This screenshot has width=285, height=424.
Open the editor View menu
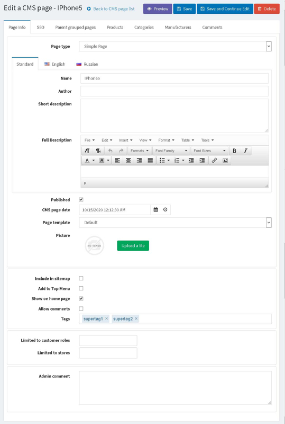tap(145, 140)
